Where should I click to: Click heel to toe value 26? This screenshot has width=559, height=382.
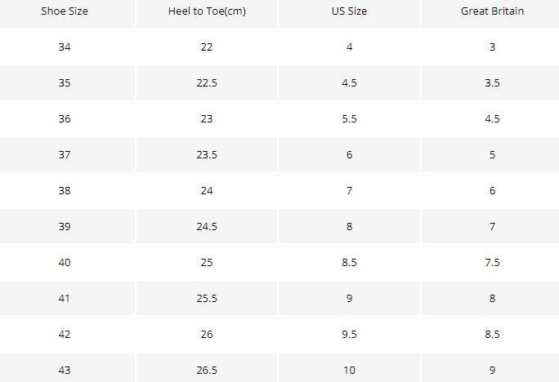[207, 335]
